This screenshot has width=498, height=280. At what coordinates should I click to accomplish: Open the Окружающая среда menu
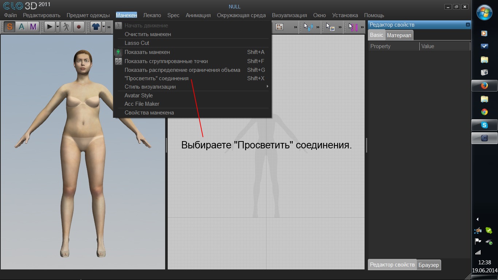click(241, 15)
